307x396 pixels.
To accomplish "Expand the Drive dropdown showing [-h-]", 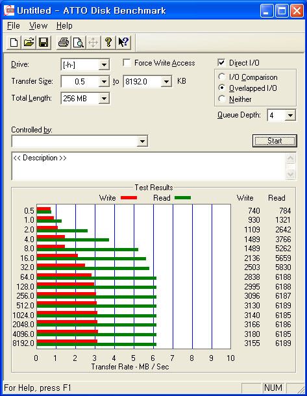I will point(104,65).
